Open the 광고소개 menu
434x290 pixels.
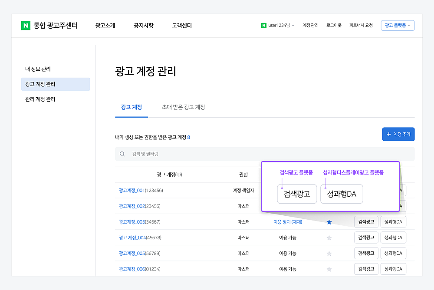[105, 26]
